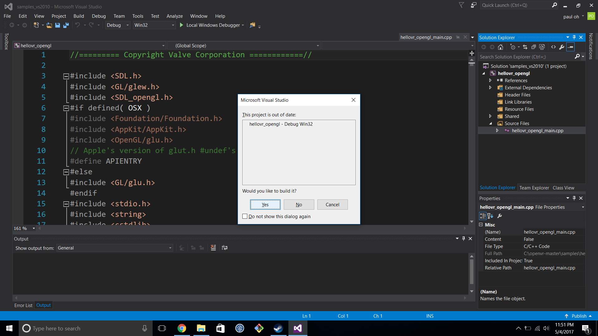Click the Quick Launch search magnifier icon

coord(554,5)
